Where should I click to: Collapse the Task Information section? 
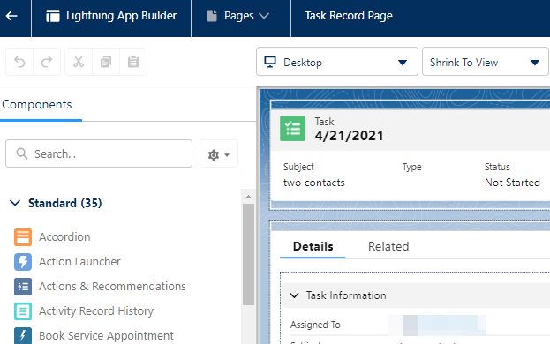(294, 295)
